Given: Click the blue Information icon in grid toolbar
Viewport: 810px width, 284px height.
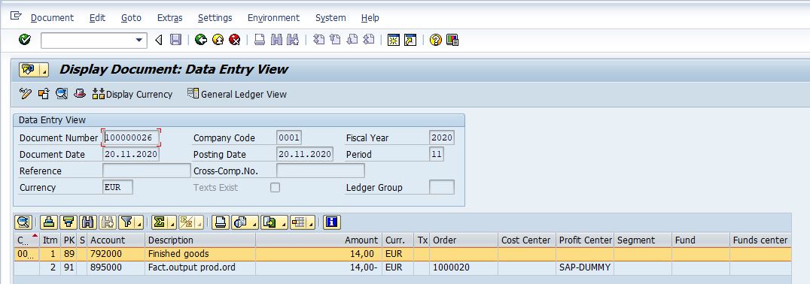Looking at the screenshot, I should 331,222.
